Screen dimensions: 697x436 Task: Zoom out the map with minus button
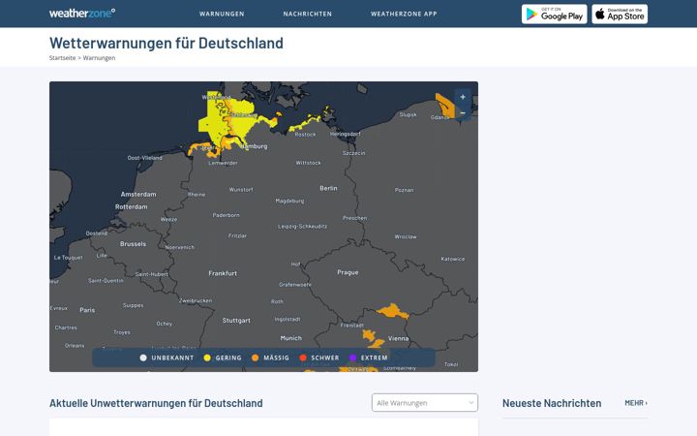click(x=463, y=113)
